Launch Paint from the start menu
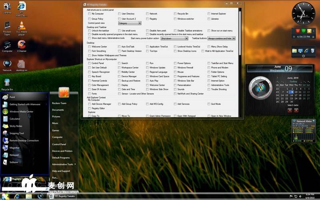This screenshot has height=200, width=320. point(12,97)
